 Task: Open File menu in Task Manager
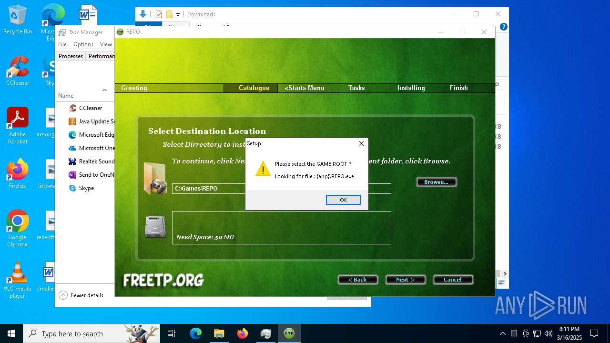(62, 44)
